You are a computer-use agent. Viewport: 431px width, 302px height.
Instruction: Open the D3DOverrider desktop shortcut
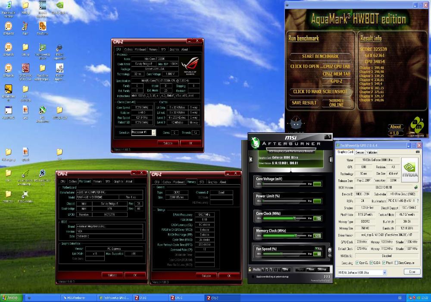25,196
